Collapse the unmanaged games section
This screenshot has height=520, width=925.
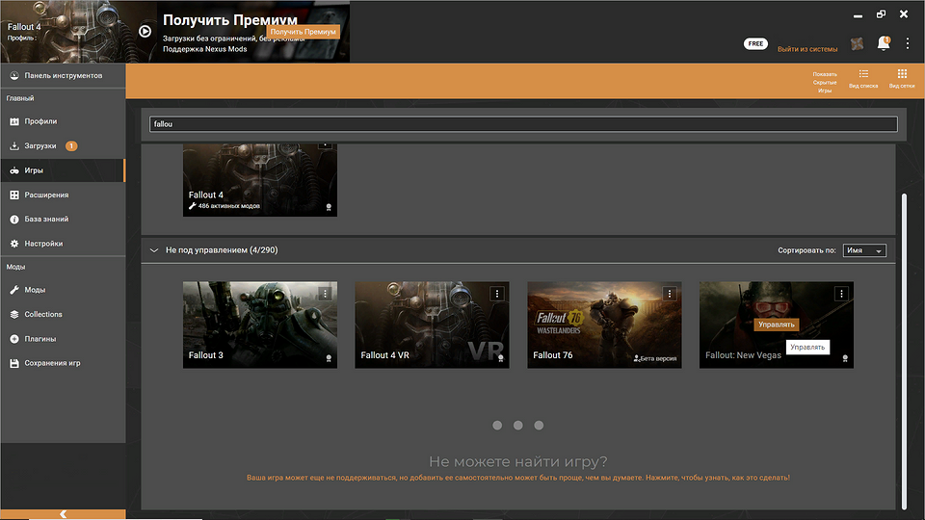click(x=153, y=250)
